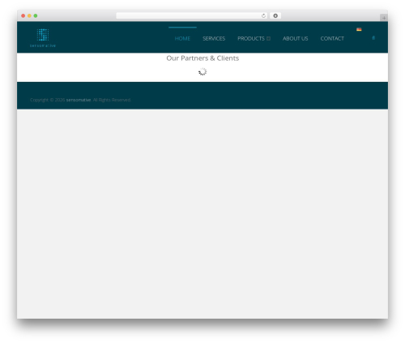Click the loading spinner under Partners heading
Screen dimensions: 405x343
[202, 71]
